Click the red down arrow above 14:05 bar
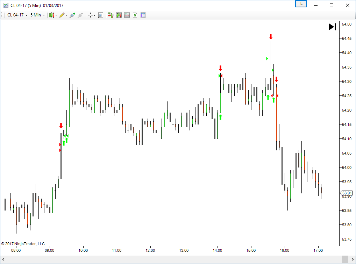This screenshot has width=356, height=264. click(x=220, y=68)
